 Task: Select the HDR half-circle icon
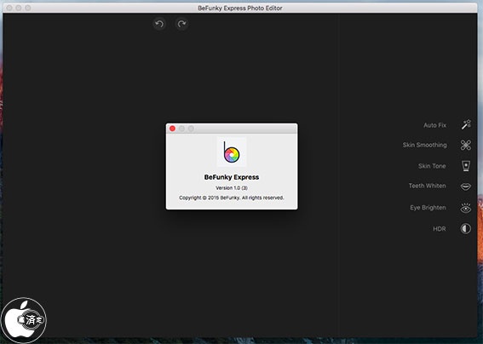point(466,228)
